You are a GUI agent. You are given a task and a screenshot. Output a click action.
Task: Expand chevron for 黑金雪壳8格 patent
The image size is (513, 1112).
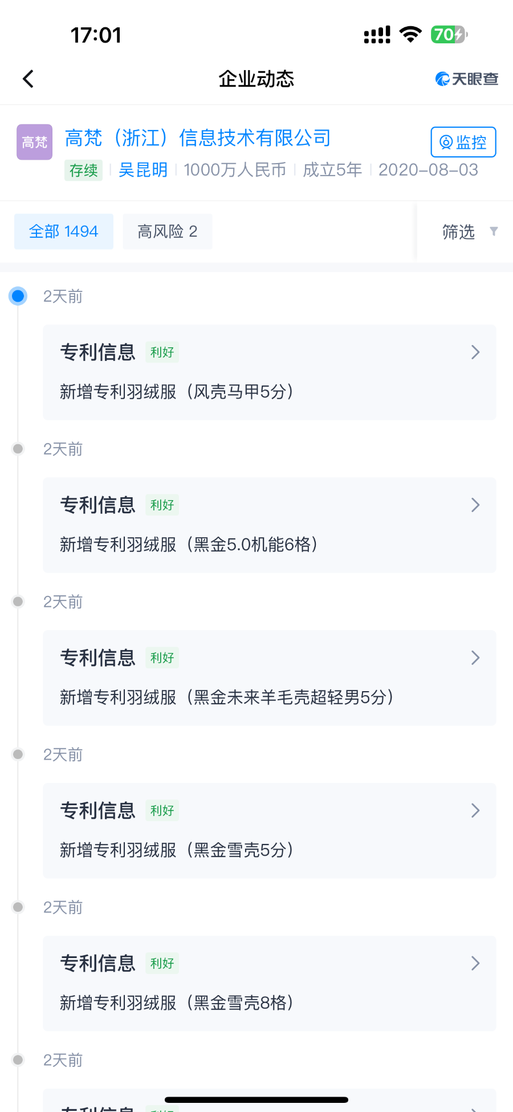tap(475, 964)
